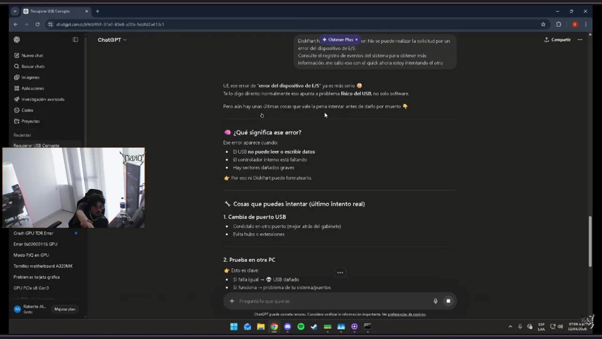
Task: Open Discord from taskbar
Action: [x=287, y=327]
